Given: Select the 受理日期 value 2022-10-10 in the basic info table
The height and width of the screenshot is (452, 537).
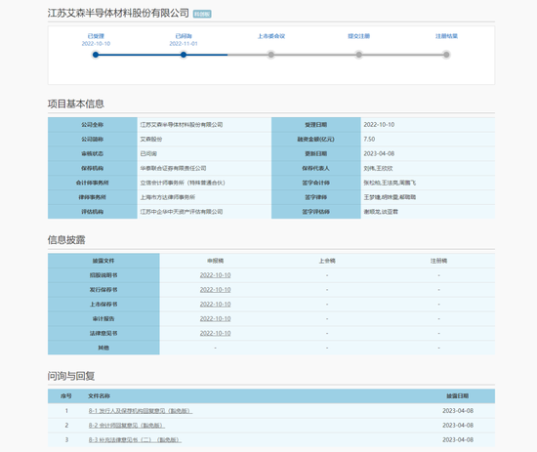Looking at the screenshot, I should tap(379, 125).
